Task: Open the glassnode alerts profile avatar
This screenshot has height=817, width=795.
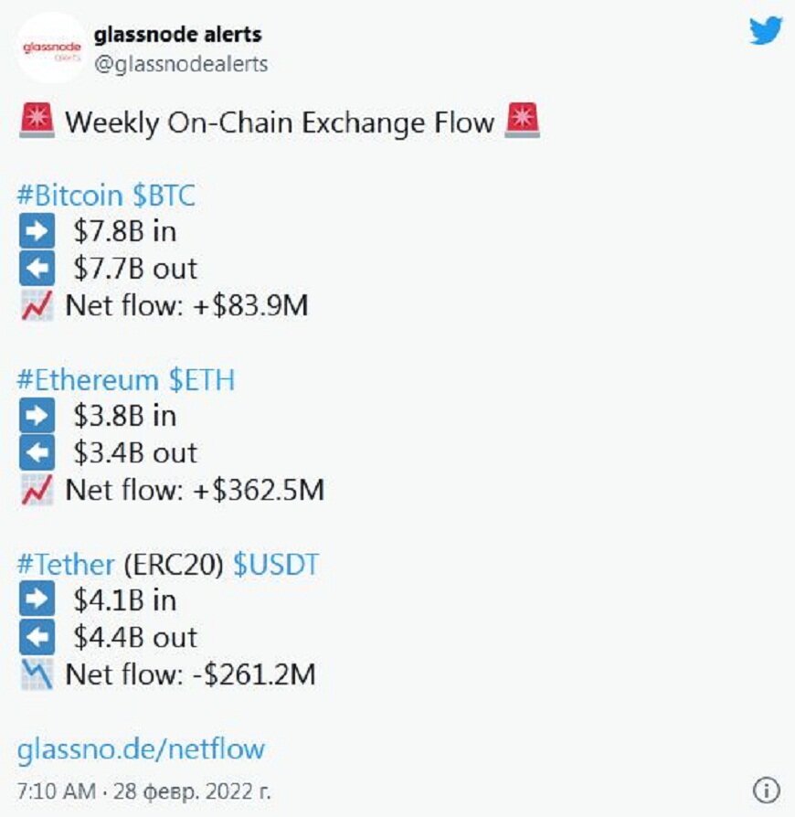Action: tap(50, 48)
